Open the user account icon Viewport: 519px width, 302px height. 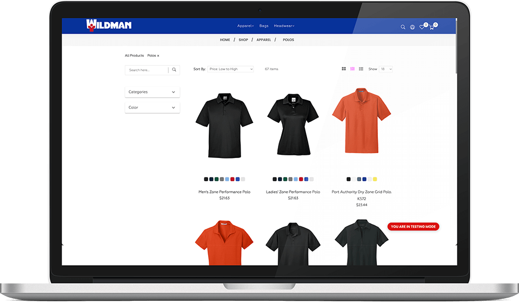coord(412,27)
